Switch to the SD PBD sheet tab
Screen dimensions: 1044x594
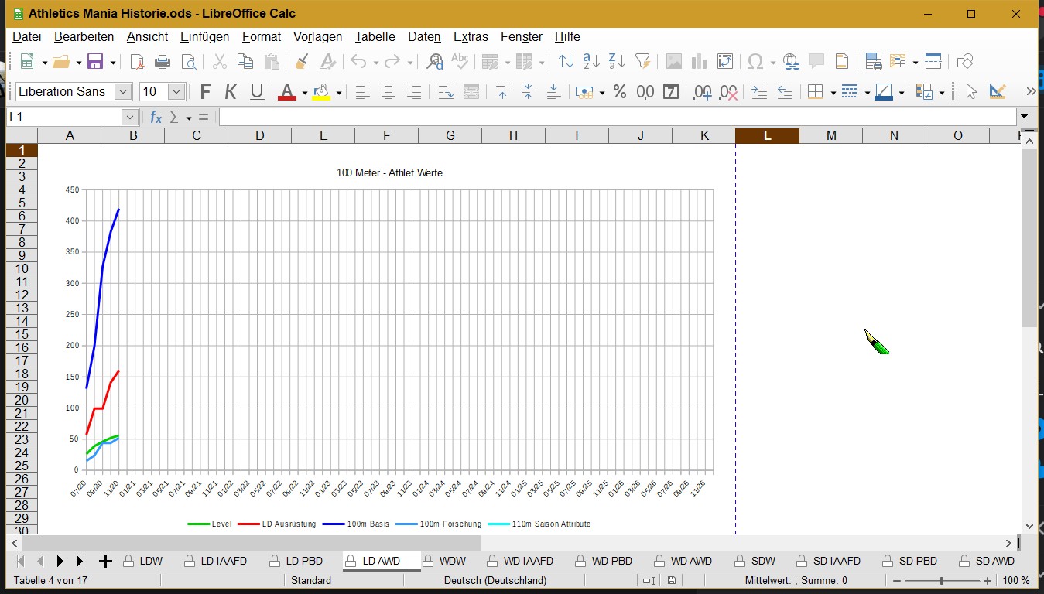click(910, 561)
